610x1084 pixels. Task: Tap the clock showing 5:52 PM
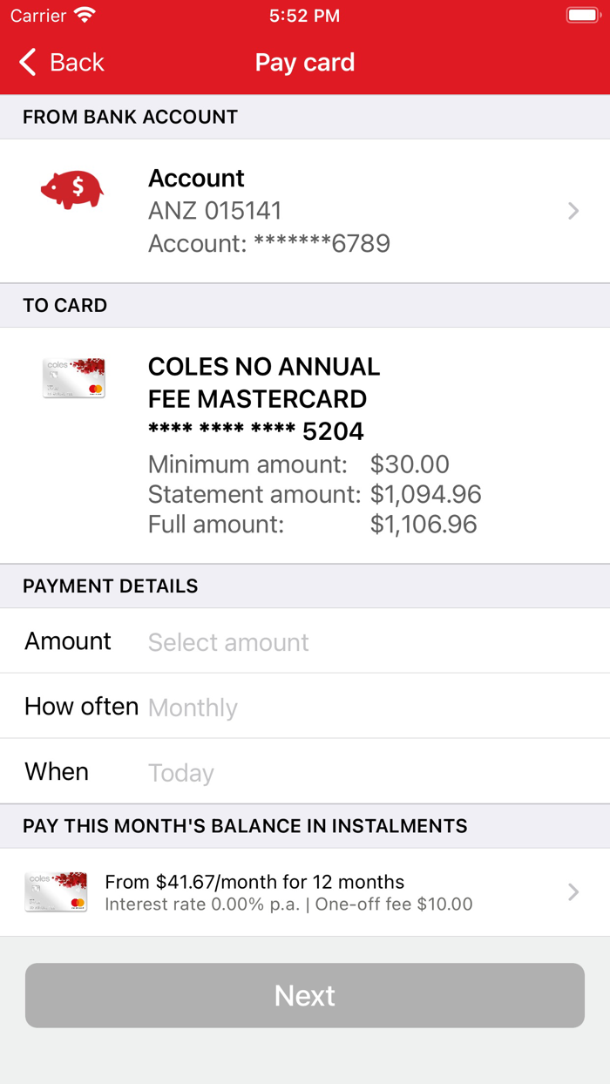point(304,15)
